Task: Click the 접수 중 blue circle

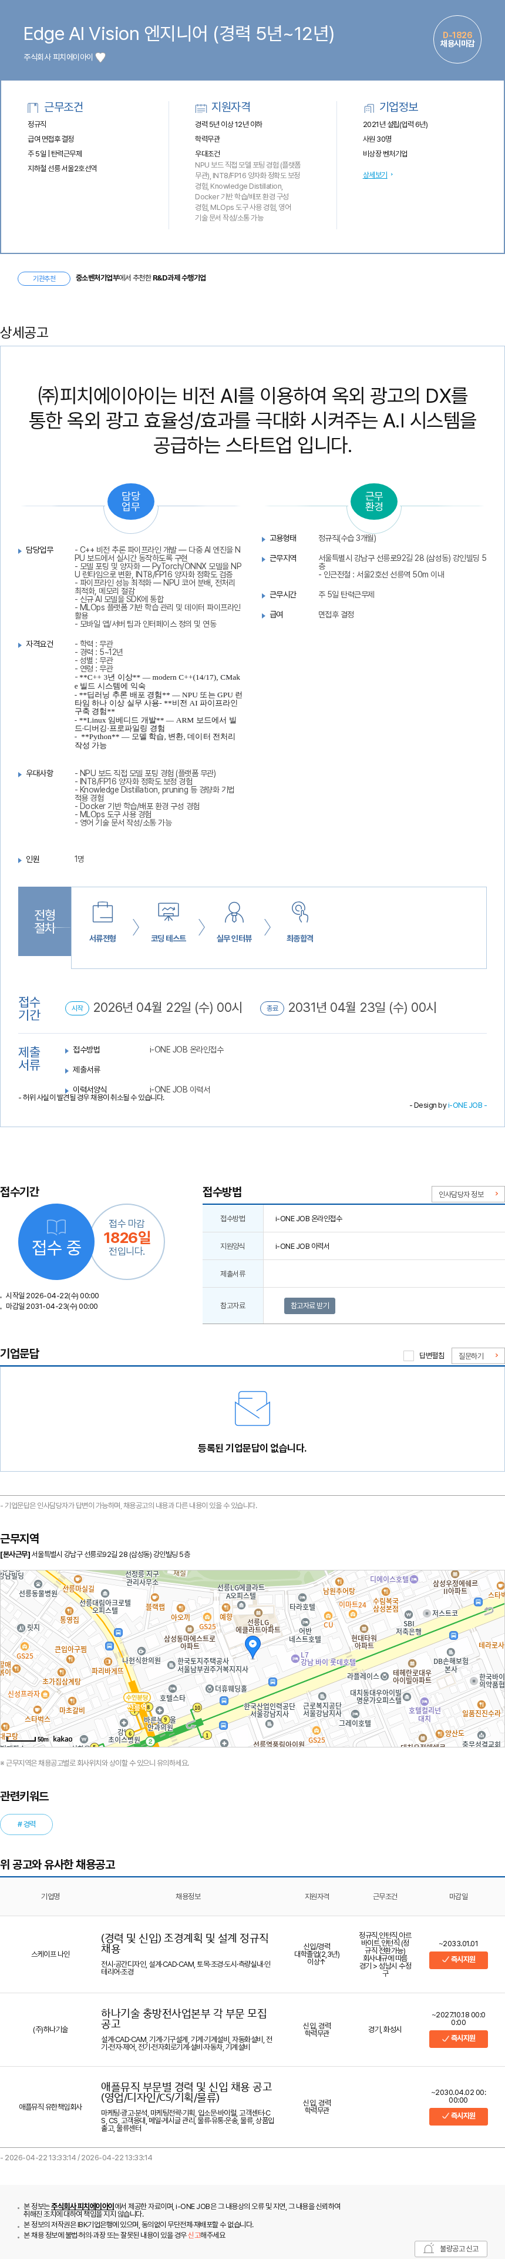Action: point(56,1242)
